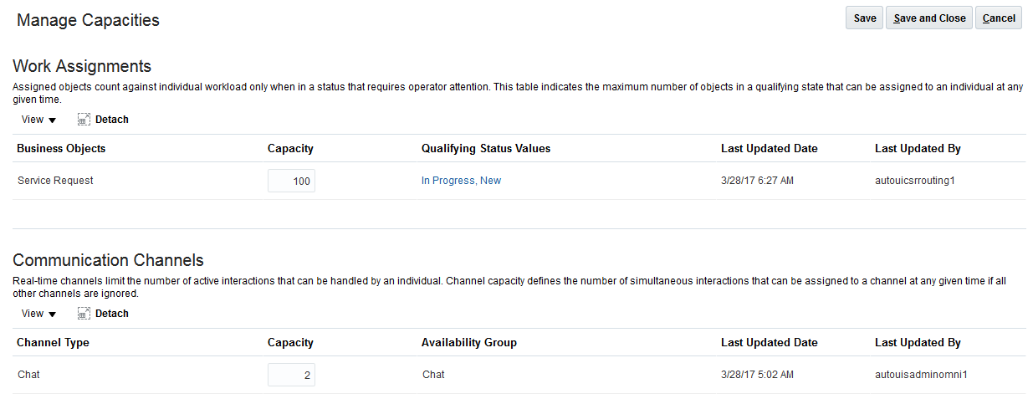1033x404 pixels.
Task: Click Last Updated Date header in Work Assignments
Action: point(769,149)
